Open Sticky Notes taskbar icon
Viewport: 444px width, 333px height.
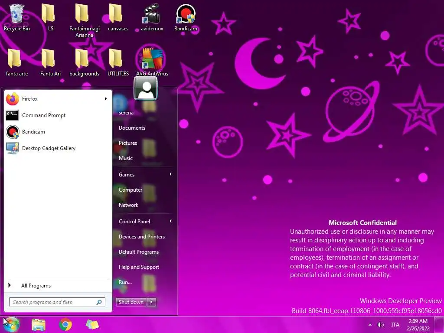click(92, 325)
